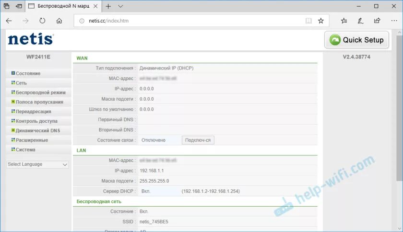Click the Отключено connection status
This screenshot has width=403, height=232.
coord(154,140)
